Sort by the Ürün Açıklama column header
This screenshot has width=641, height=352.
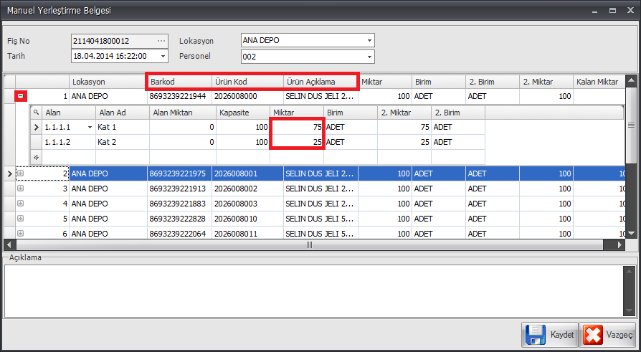click(321, 82)
